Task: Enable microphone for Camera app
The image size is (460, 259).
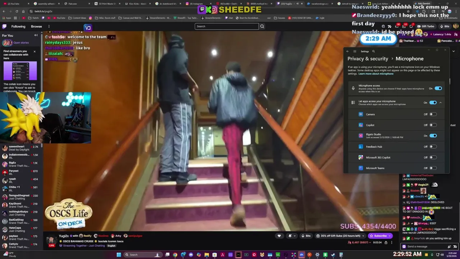Action: [x=433, y=114]
